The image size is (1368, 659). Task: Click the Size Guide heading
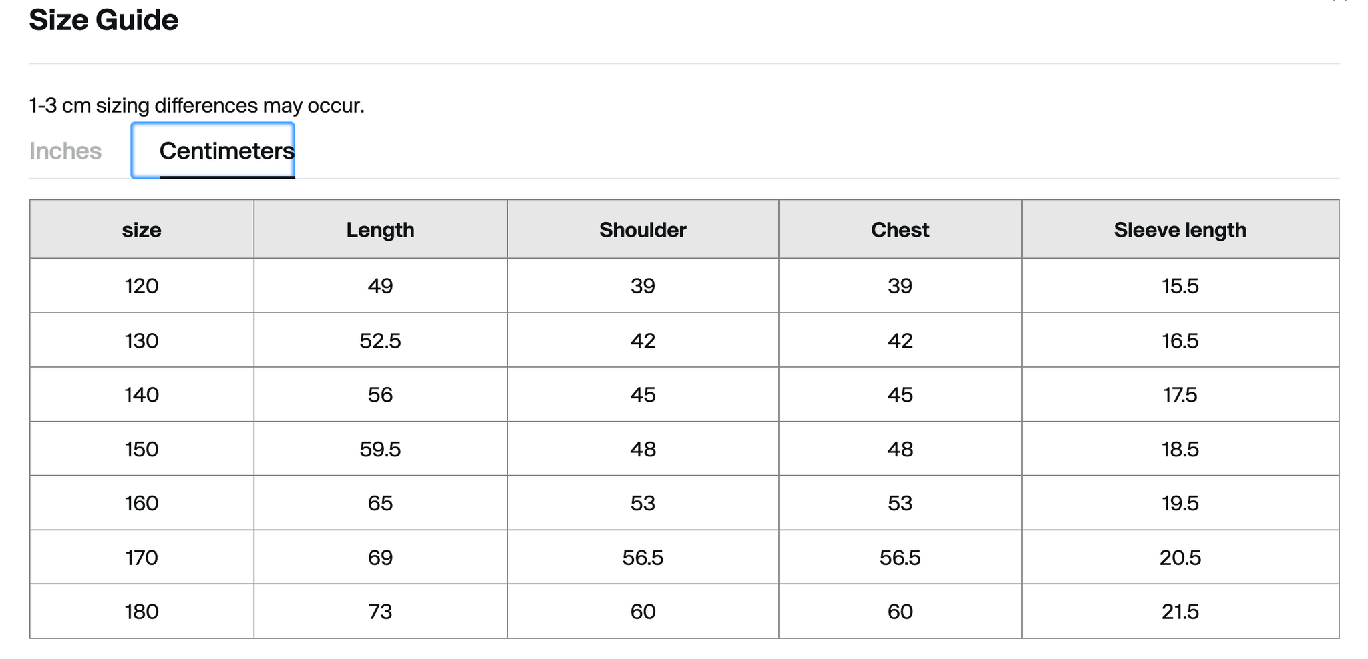[x=104, y=20]
